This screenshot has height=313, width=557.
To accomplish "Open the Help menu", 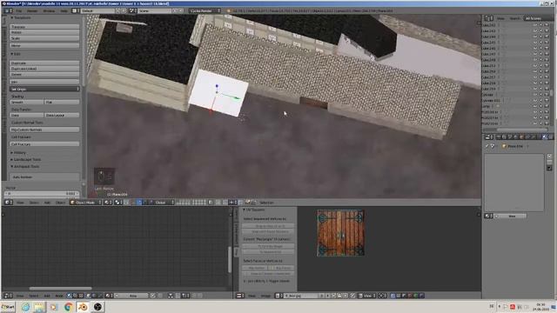I will point(64,11).
